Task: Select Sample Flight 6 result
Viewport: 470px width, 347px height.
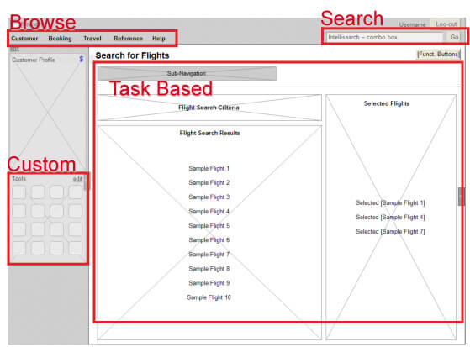Action: [x=209, y=240]
